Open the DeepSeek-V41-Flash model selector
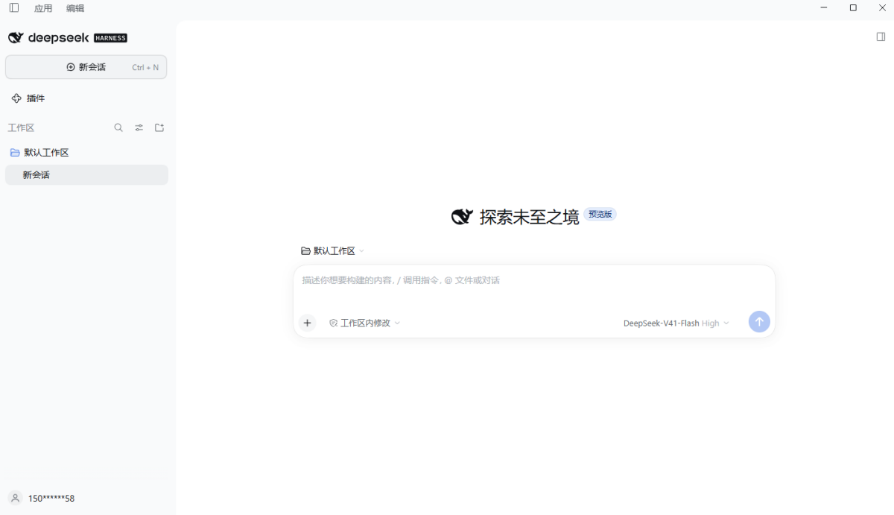This screenshot has width=894, height=515. (x=676, y=323)
